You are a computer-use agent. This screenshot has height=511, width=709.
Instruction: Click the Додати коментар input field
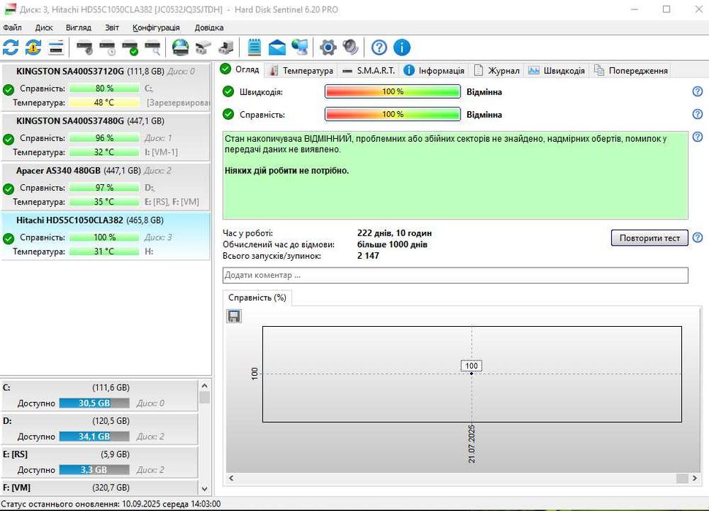455,275
